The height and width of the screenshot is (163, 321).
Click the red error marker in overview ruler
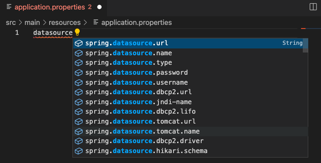(x=303, y=29)
